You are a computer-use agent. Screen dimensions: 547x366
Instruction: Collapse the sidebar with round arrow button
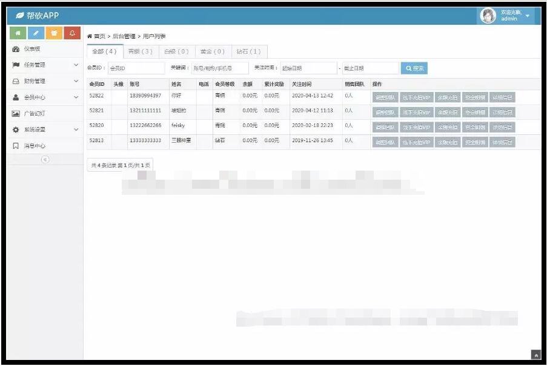45,160
